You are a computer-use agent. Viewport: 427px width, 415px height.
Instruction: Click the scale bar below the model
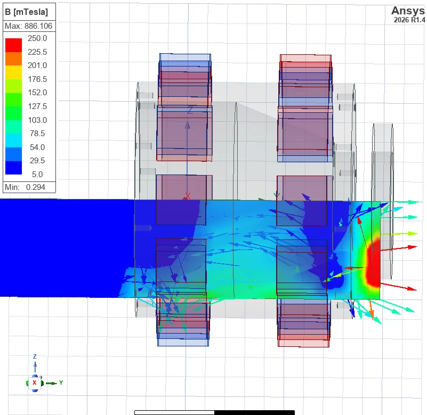[x=215, y=412]
